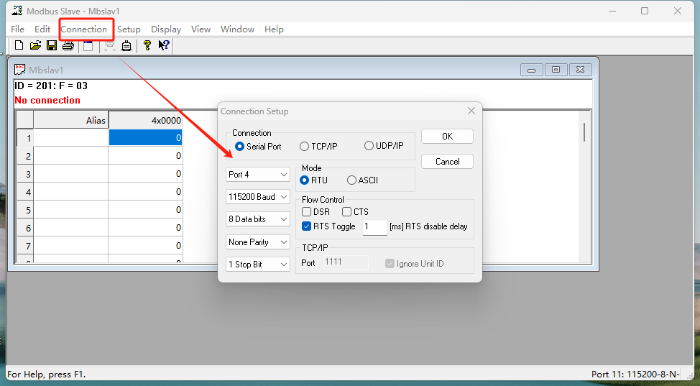Open the File menu

click(17, 29)
